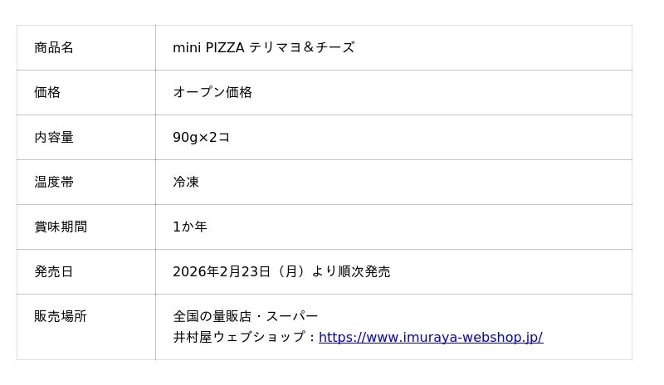Click the 内容量 row label
Viewport: 664px width, 385px height.
[54, 138]
